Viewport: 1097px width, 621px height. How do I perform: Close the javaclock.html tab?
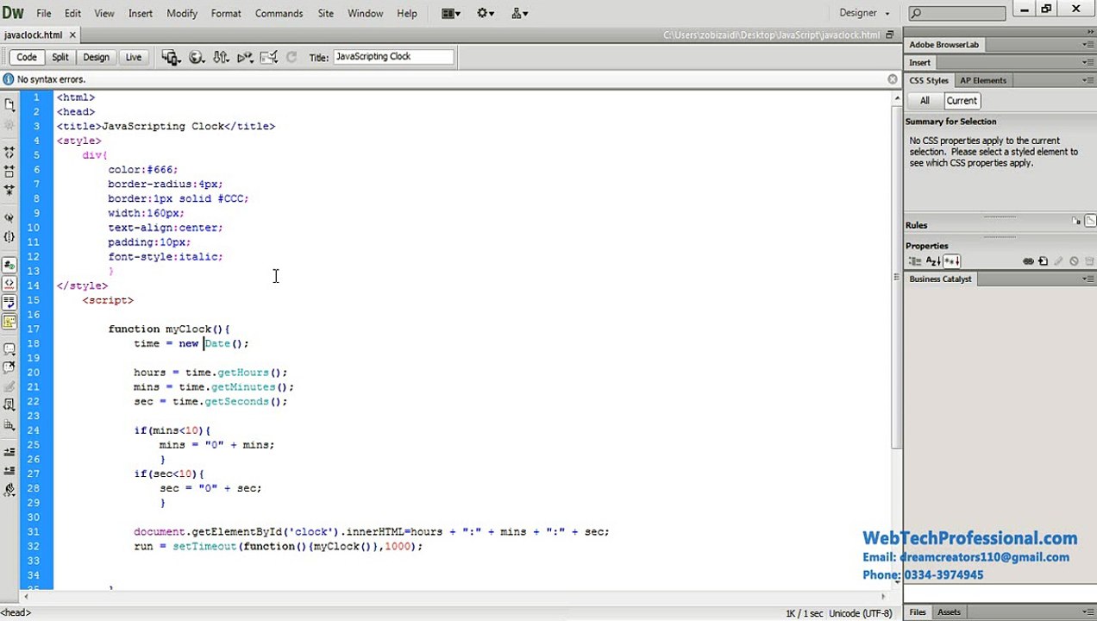click(72, 35)
